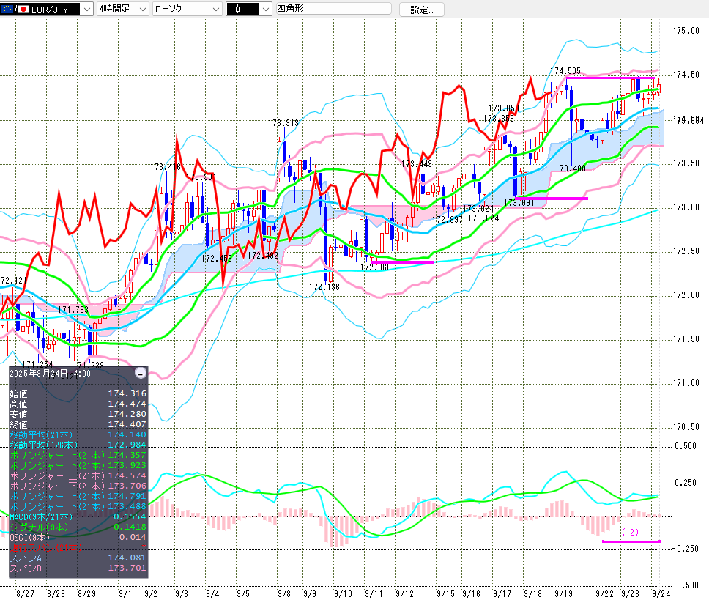Click the (12) annotation in MACD pane

[631, 531]
